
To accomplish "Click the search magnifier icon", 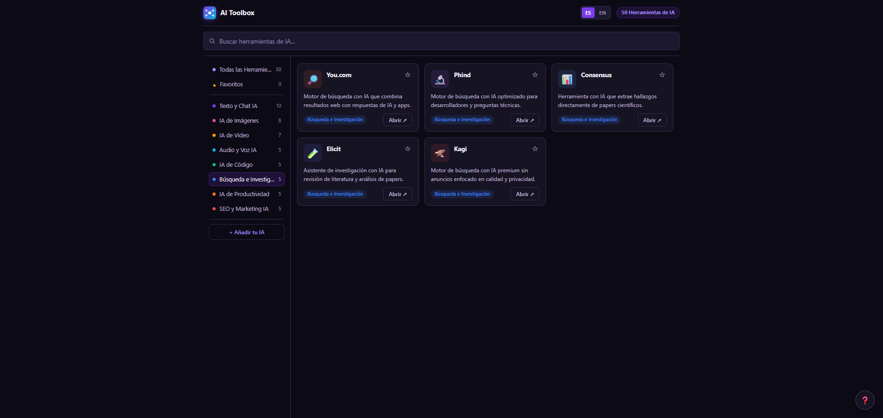I will (x=212, y=41).
